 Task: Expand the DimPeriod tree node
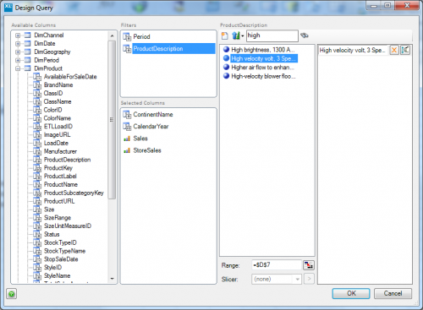tap(18, 60)
